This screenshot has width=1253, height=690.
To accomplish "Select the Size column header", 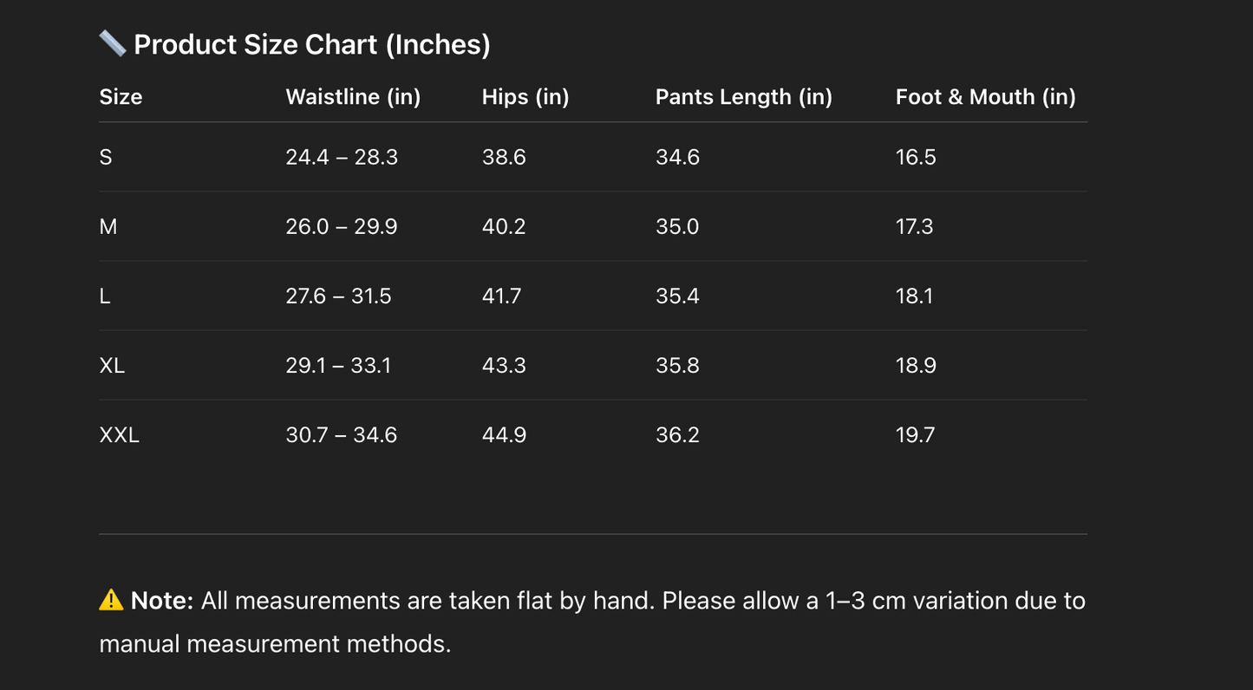I will (121, 97).
